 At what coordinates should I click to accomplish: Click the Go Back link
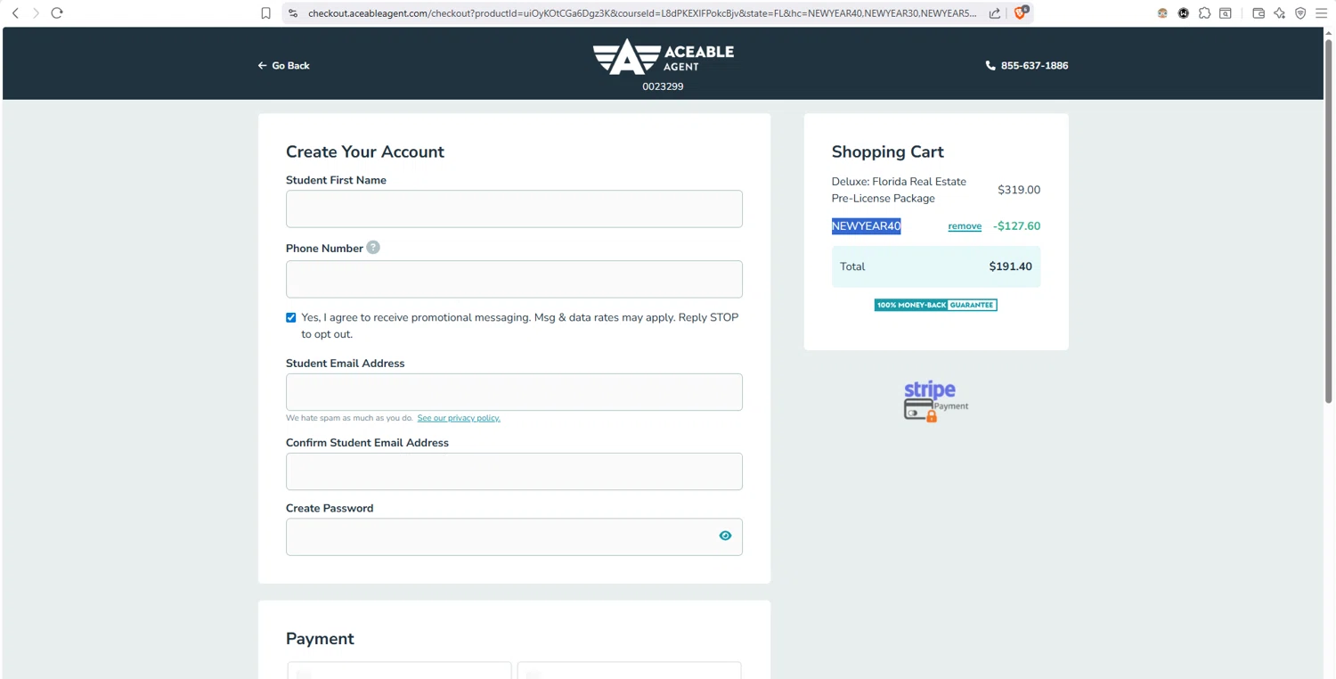[284, 66]
